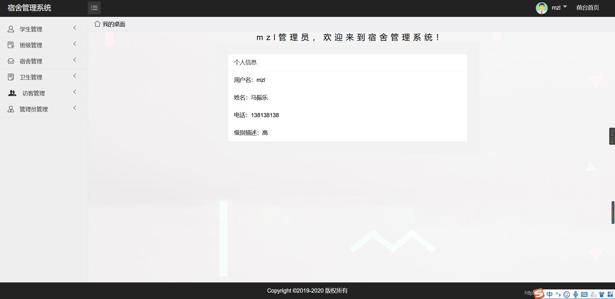
Task: Expand the 学生管理 menu chevron
Action: coord(75,28)
